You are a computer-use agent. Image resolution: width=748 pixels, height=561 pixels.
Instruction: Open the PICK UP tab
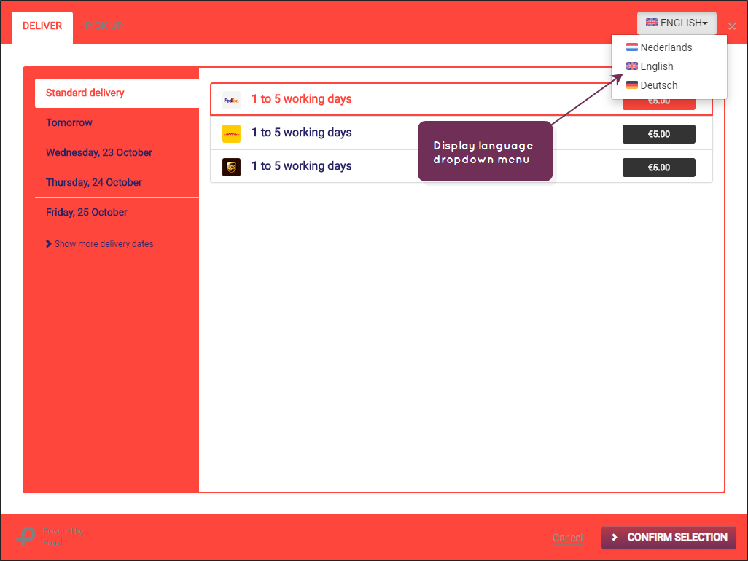click(x=104, y=26)
